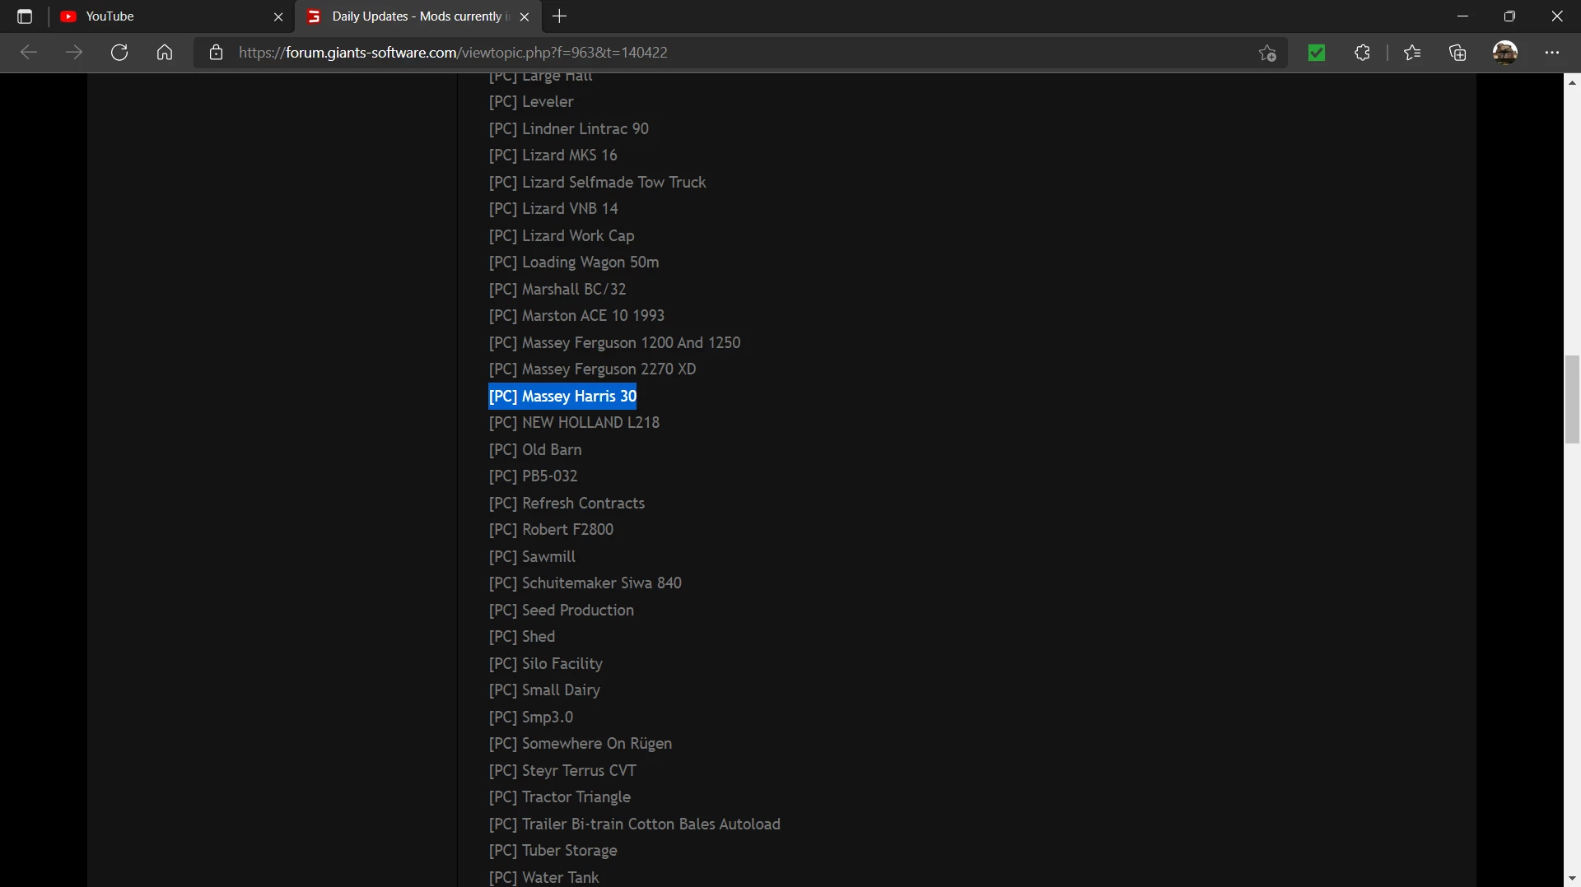Viewport: 1581px width, 887px height.
Task: Open the green checkmark extension
Action: (x=1317, y=53)
